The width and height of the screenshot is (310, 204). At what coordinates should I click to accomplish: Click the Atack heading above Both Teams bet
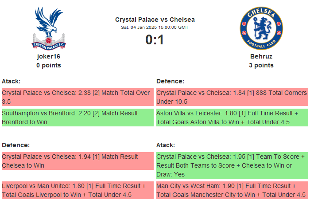[166, 145]
